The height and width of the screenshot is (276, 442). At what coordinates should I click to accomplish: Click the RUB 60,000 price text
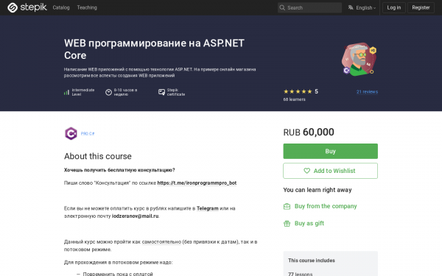pos(309,132)
